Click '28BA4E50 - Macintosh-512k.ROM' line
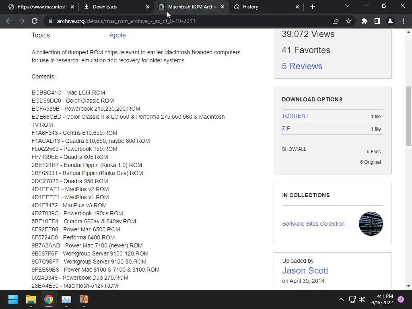 (x=74, y=286)
